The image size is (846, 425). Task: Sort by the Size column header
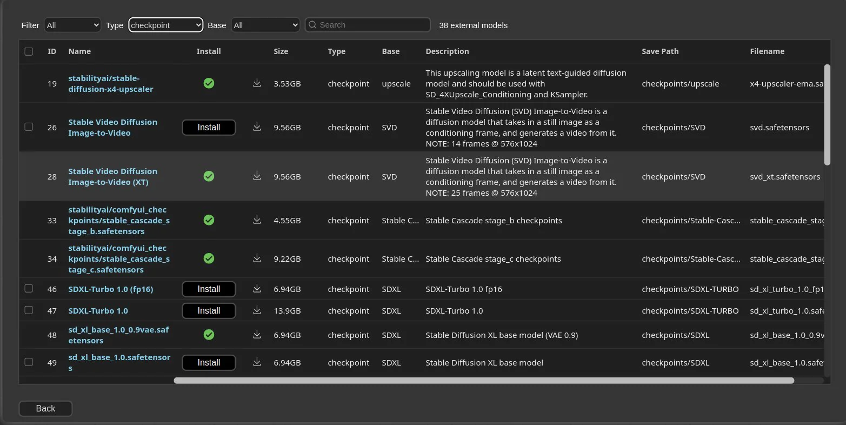(281, 51)
